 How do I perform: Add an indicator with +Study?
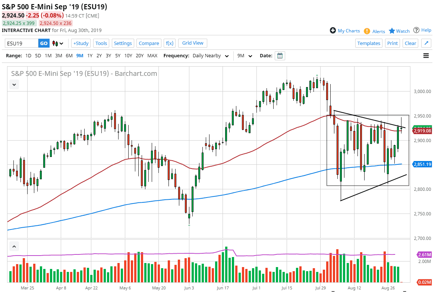click(81, 43)
